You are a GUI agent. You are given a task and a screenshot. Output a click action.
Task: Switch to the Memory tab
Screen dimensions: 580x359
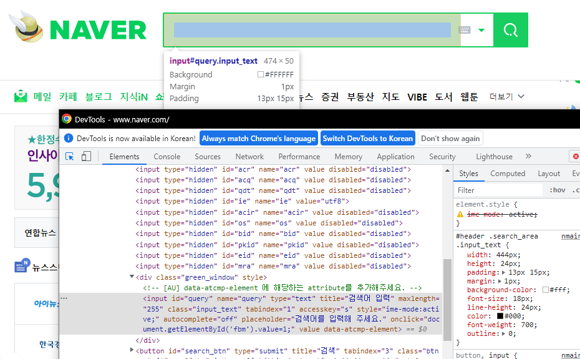(349, 157)
